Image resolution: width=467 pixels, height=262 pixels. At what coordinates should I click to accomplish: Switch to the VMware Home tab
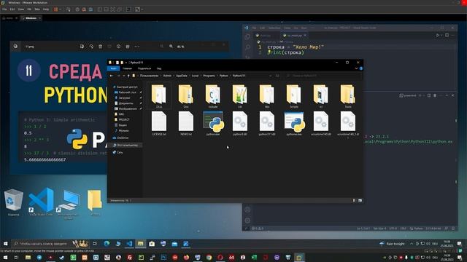(9, 18)
